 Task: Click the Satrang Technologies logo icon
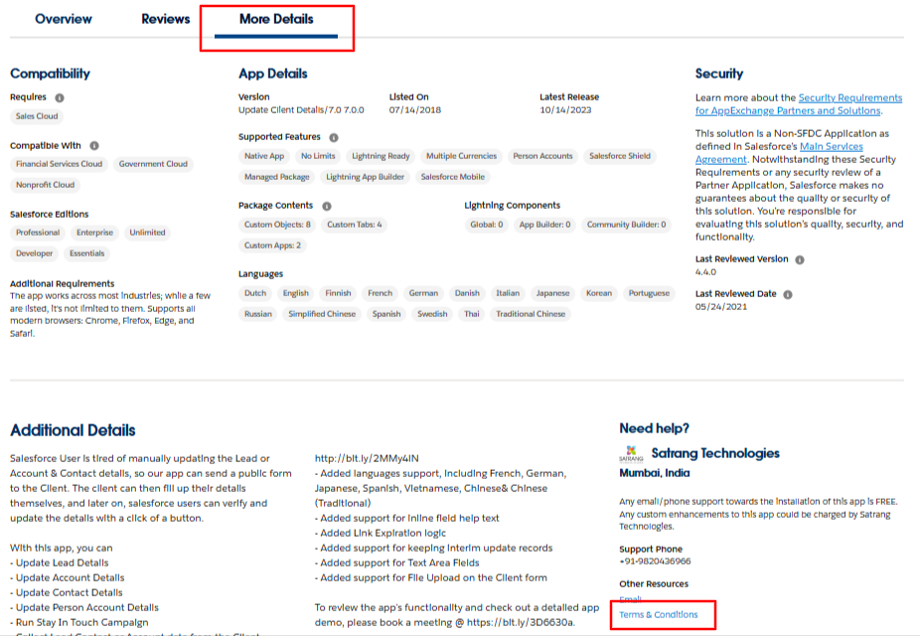tap(631, 453)
